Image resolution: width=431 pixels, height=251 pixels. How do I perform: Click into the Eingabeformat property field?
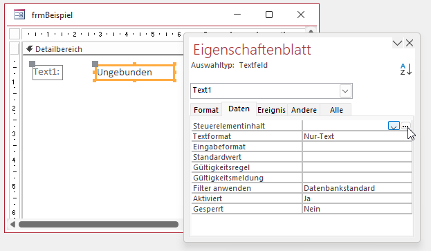tap(357, 147)
